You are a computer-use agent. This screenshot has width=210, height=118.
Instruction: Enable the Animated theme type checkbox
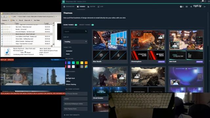pos(64,51)
